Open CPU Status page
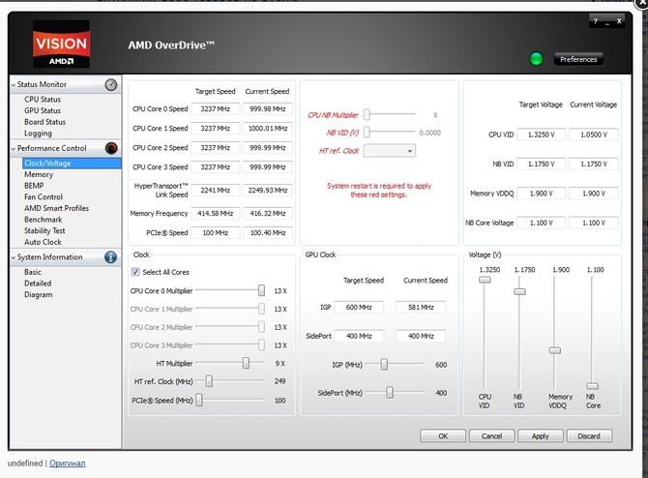648x478 pixels. pos(43,100)
